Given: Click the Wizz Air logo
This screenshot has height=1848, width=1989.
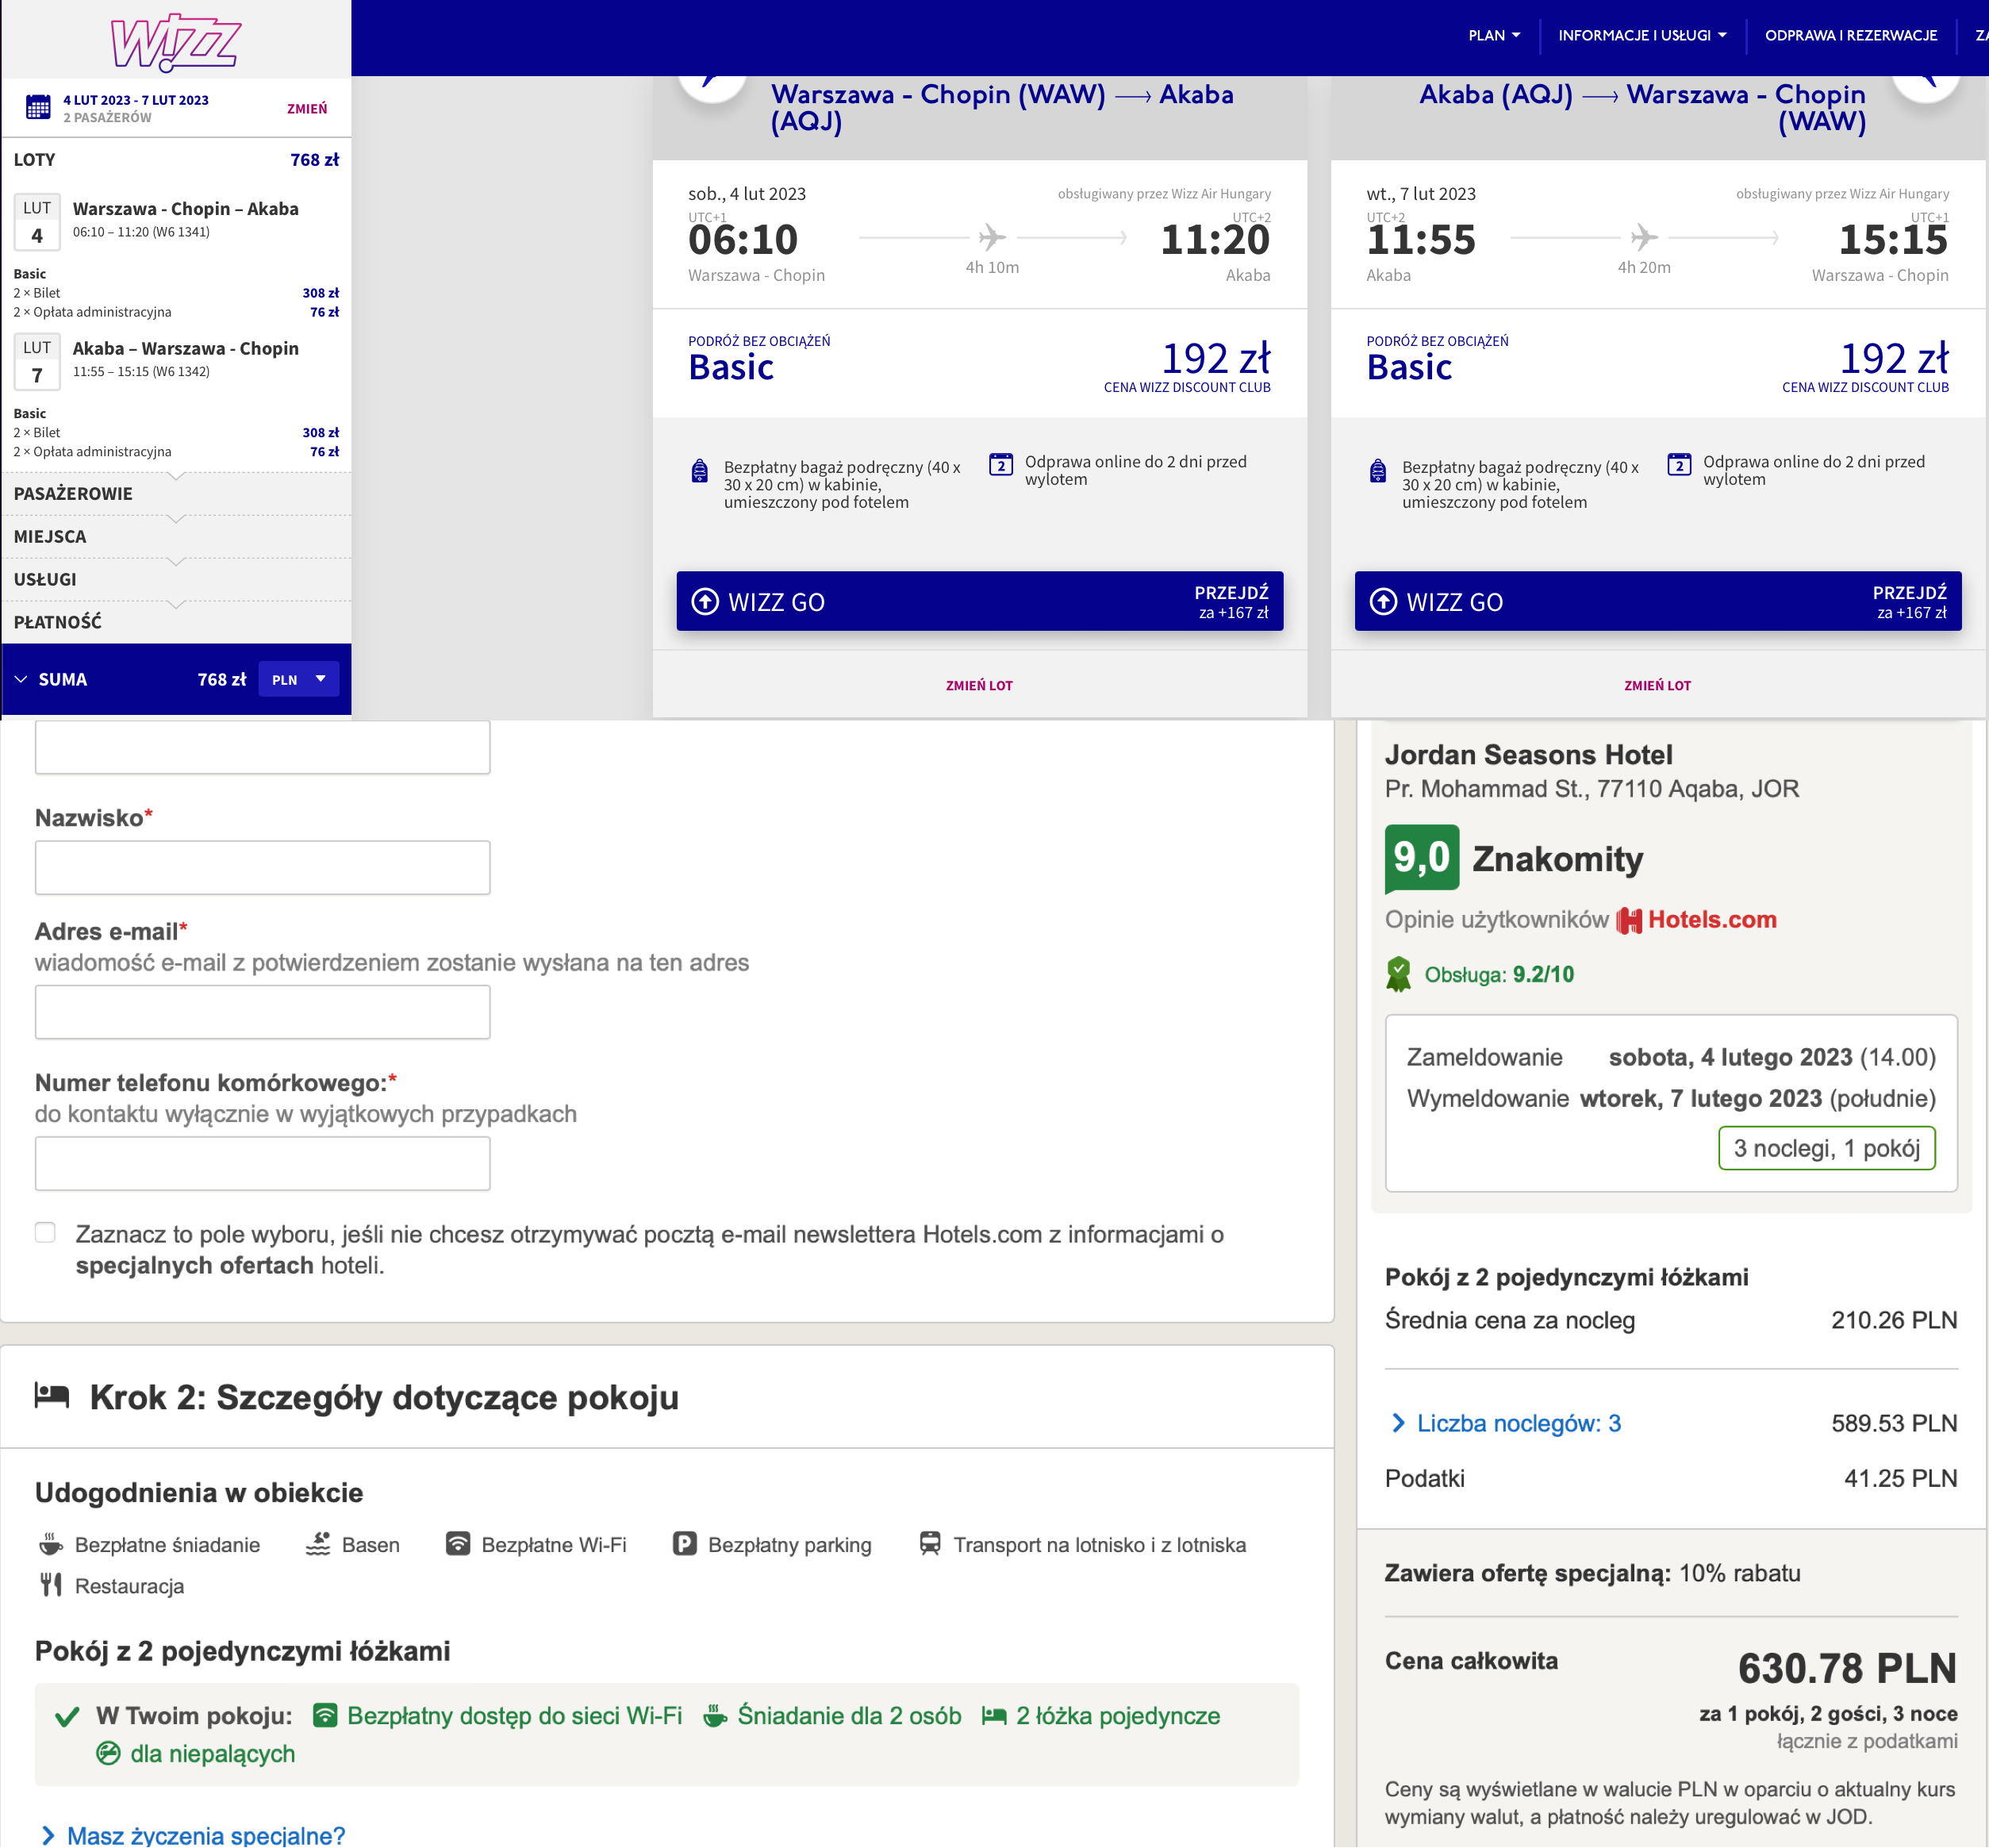Looking at the screenshot, I should point(175,42).
